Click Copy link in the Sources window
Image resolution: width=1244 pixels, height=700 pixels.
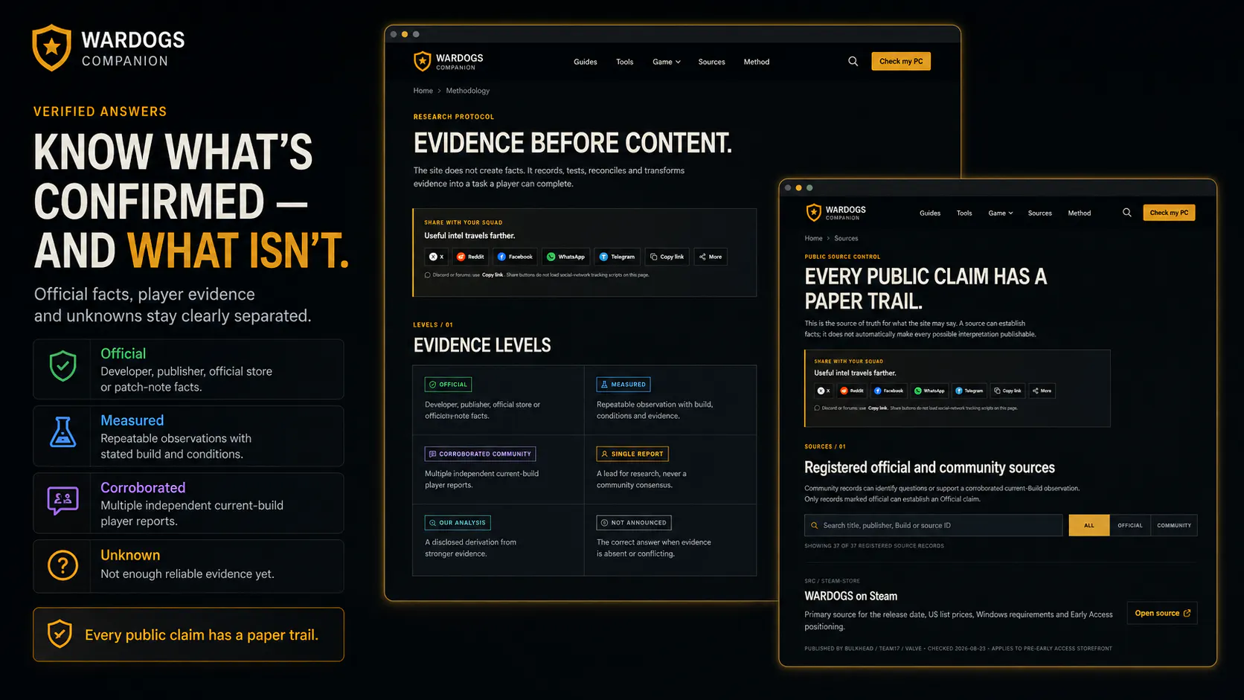tap(1008, 391)
